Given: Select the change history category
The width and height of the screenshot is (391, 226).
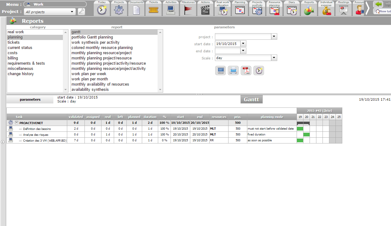Looking at the screenshot, I should pyautogui.click(x=35, y=74).
